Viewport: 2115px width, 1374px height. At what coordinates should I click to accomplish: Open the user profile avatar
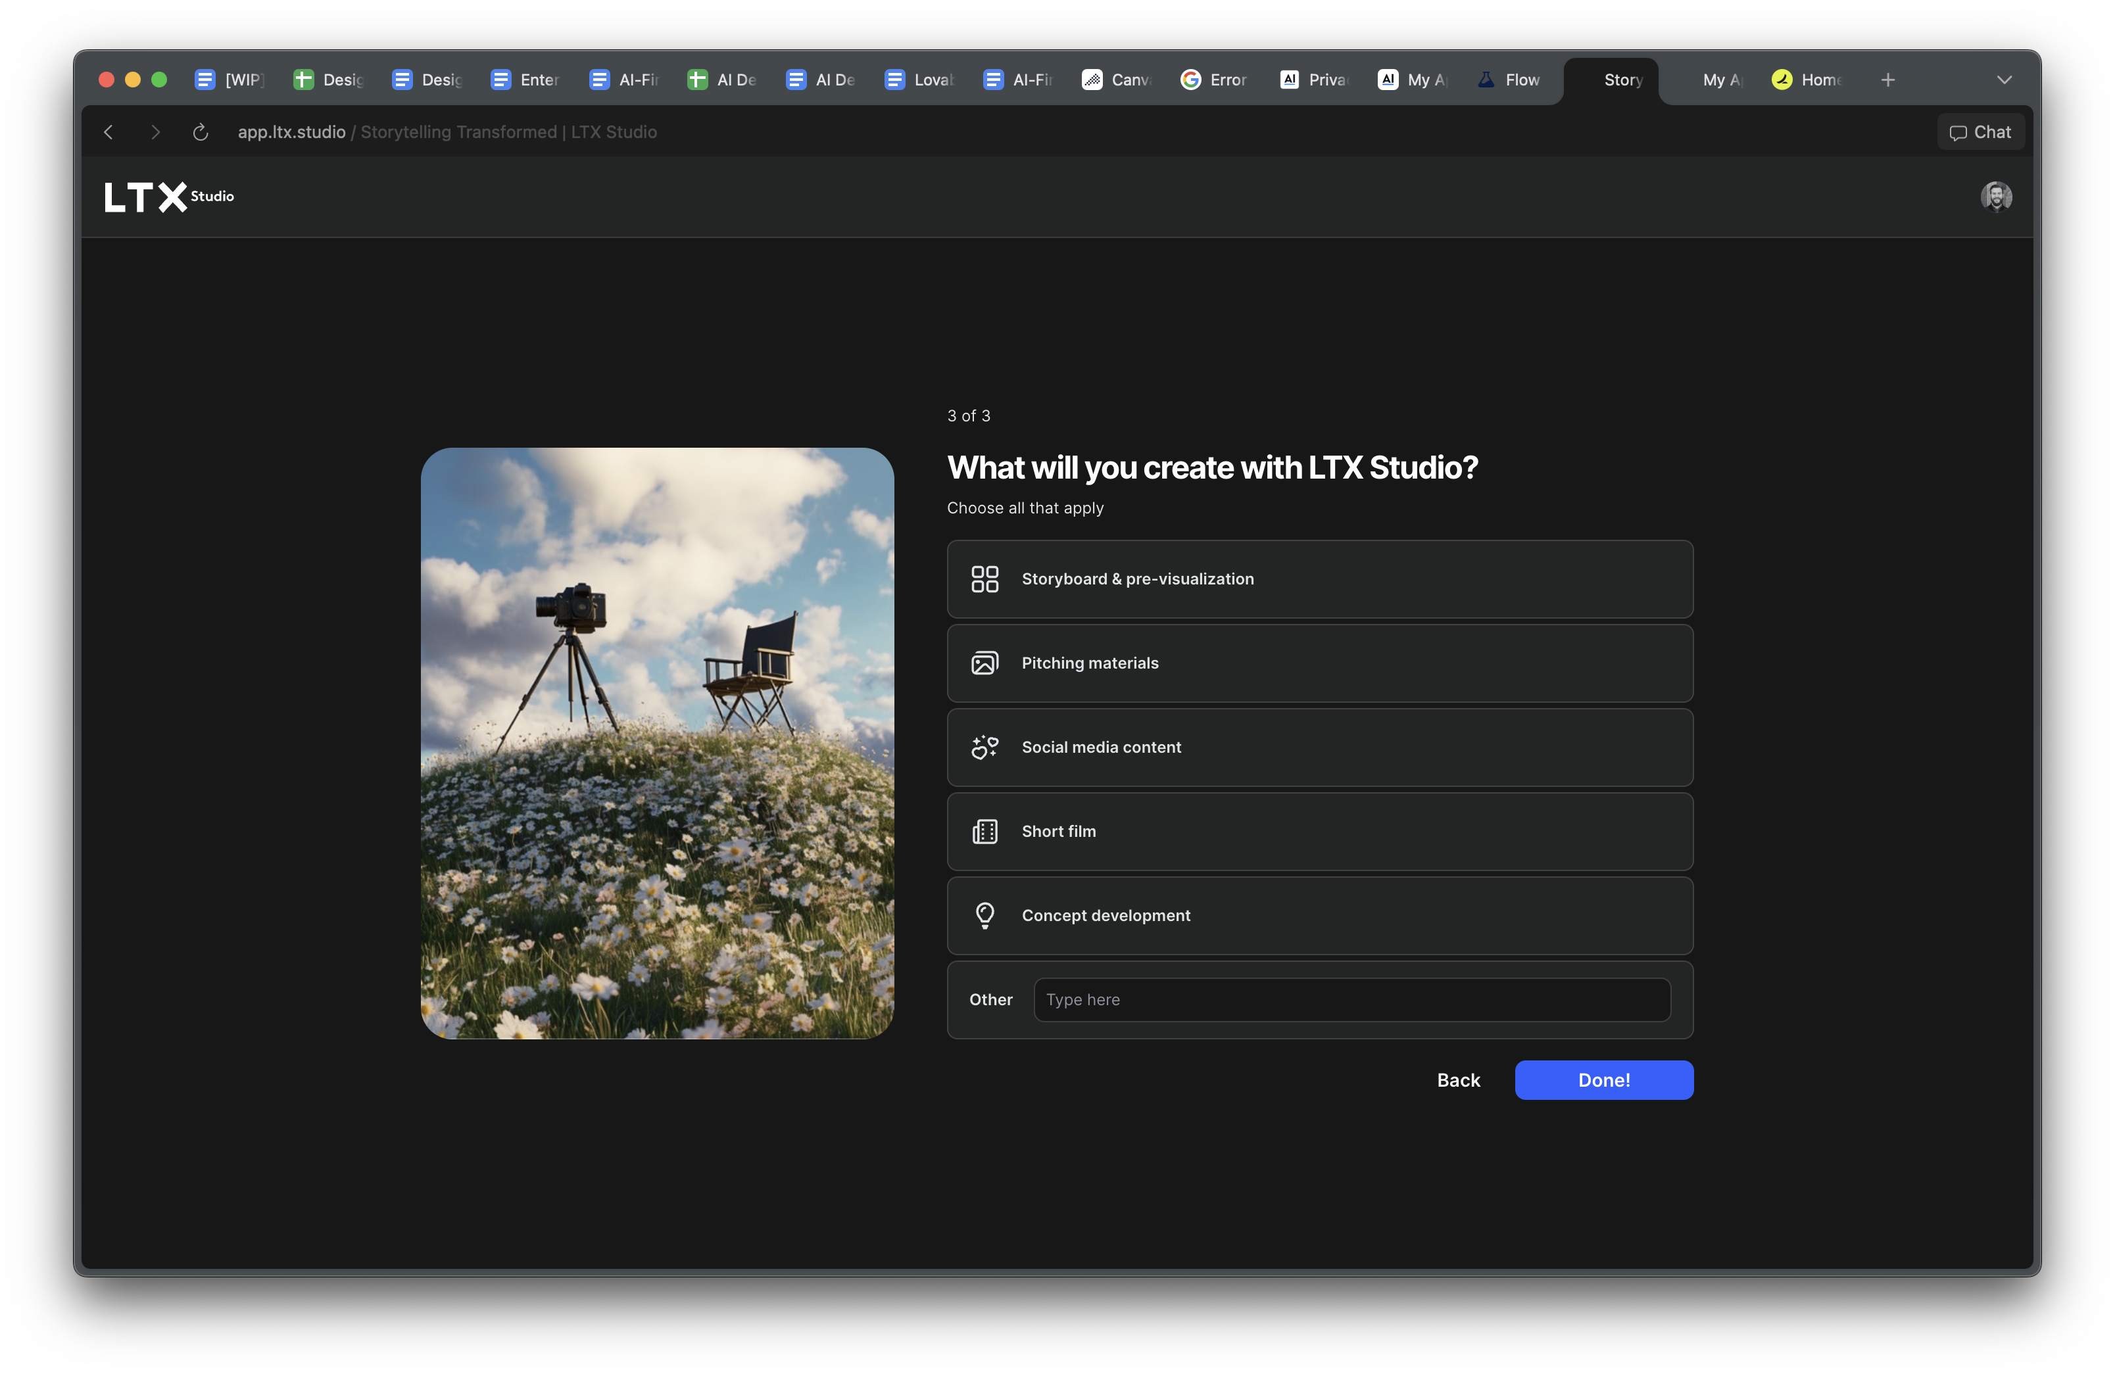coord(1996,197)
